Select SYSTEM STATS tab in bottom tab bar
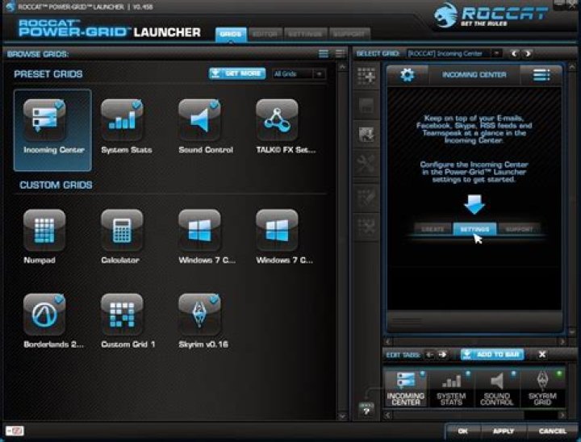Viewport: 581px width, 442px height. [451, 387]
